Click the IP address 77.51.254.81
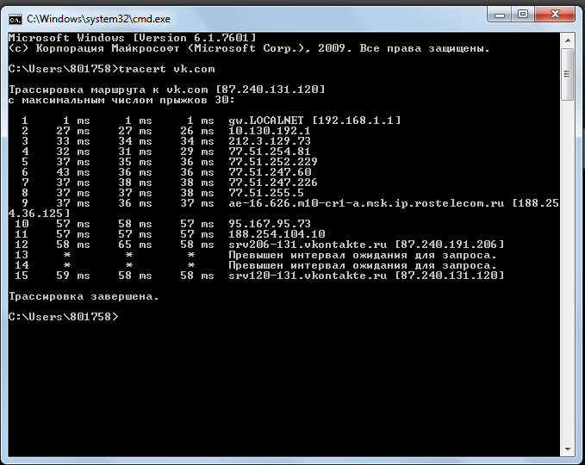Screen dimensions: 585x465 click(270, 152)
